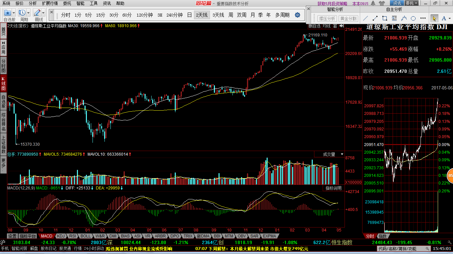The width and height of the screenshot is (453, 254).
Task: Activate the arrow pointer tool
Action: (434, 18)
